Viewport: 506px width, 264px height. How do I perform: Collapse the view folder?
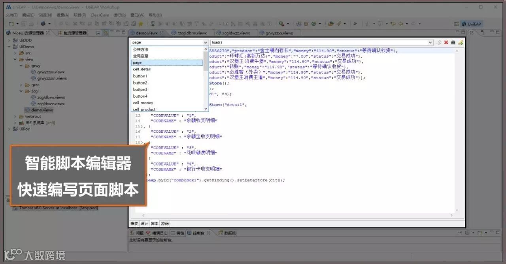click(15, 59)
